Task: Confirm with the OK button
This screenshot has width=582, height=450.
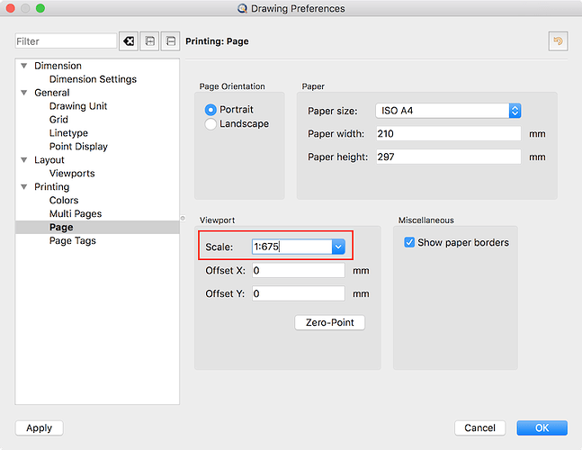Action: pos(542,427)
